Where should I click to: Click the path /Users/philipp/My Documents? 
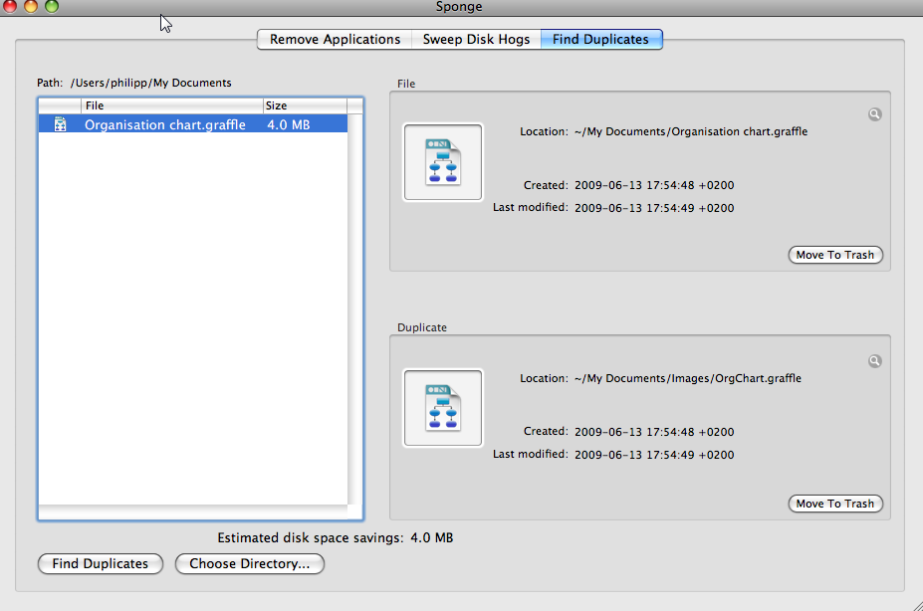(150, 83)
